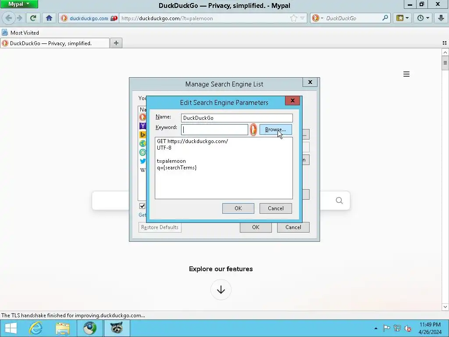Launch Internet Explorer from taskbar
Image resolution: width=449 pixels, height=337 pixels.
(x=36, y=328)
